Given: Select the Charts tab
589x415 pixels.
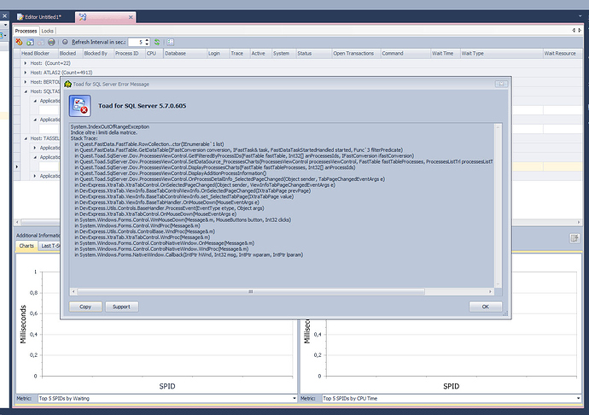Looking at the screenshot, I should pos(26,246).
